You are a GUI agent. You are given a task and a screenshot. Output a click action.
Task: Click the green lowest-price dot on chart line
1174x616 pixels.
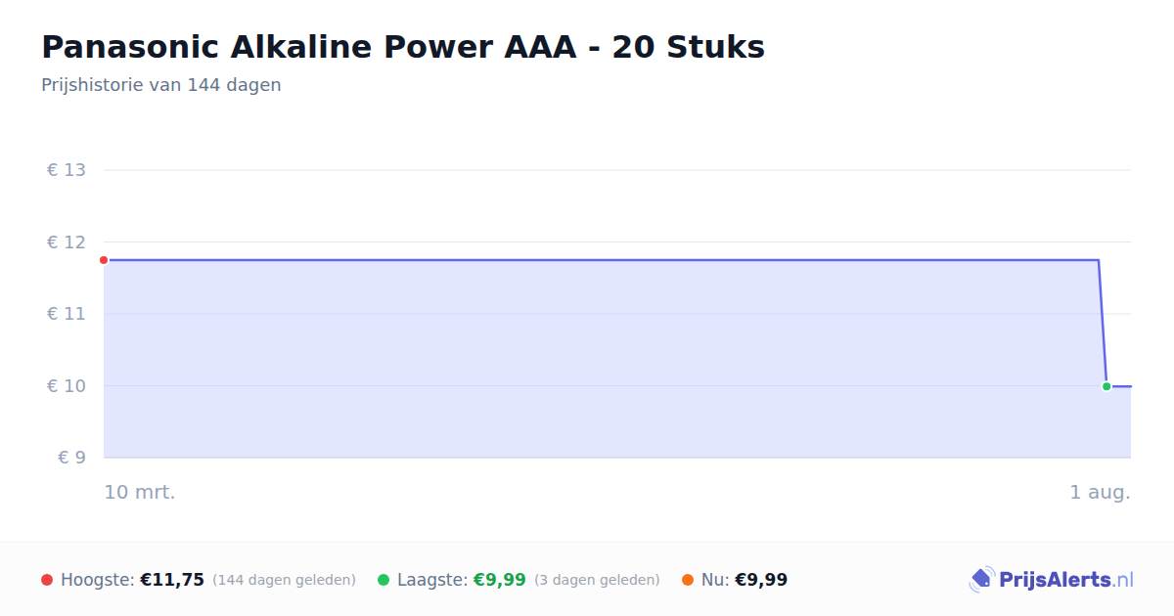click(1106, 386)
